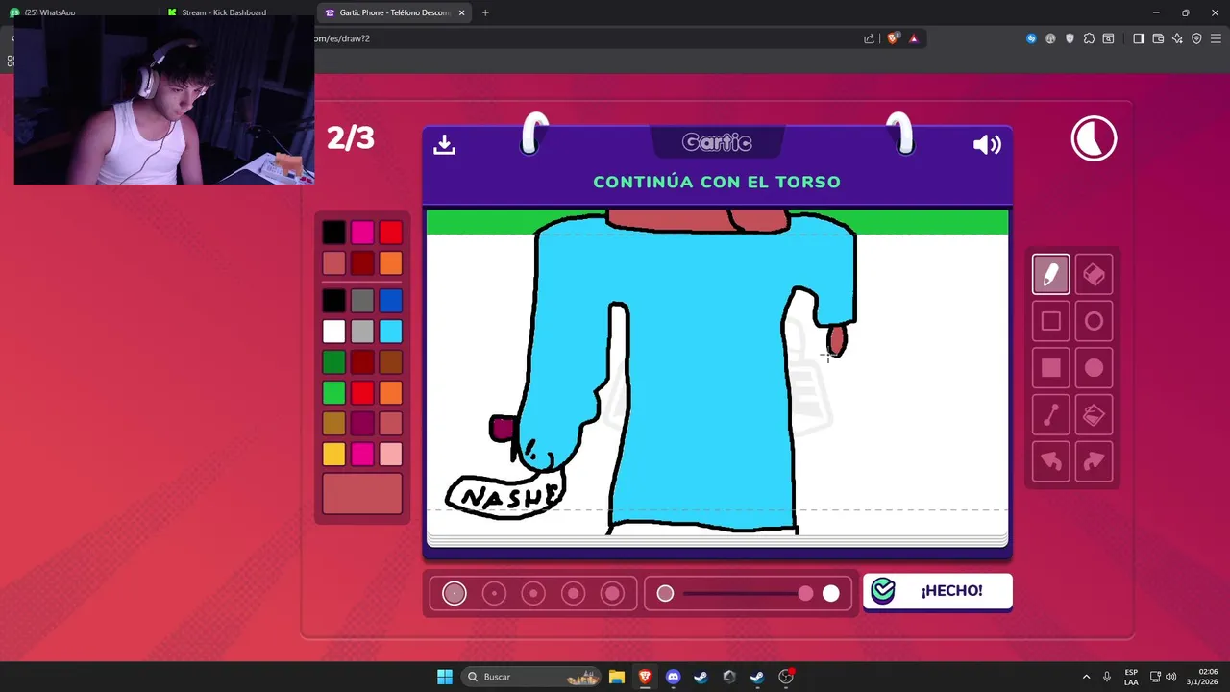
Task: Click the Brave Rewards triangle icon
Action: coord(913,38)
